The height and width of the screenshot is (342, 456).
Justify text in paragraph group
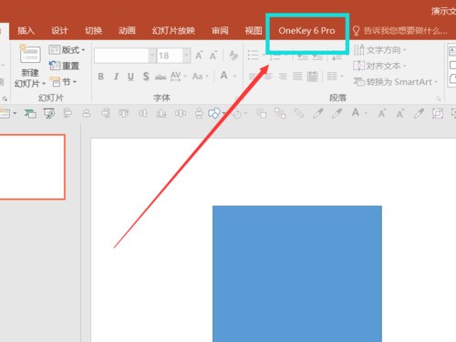point(297,76)
